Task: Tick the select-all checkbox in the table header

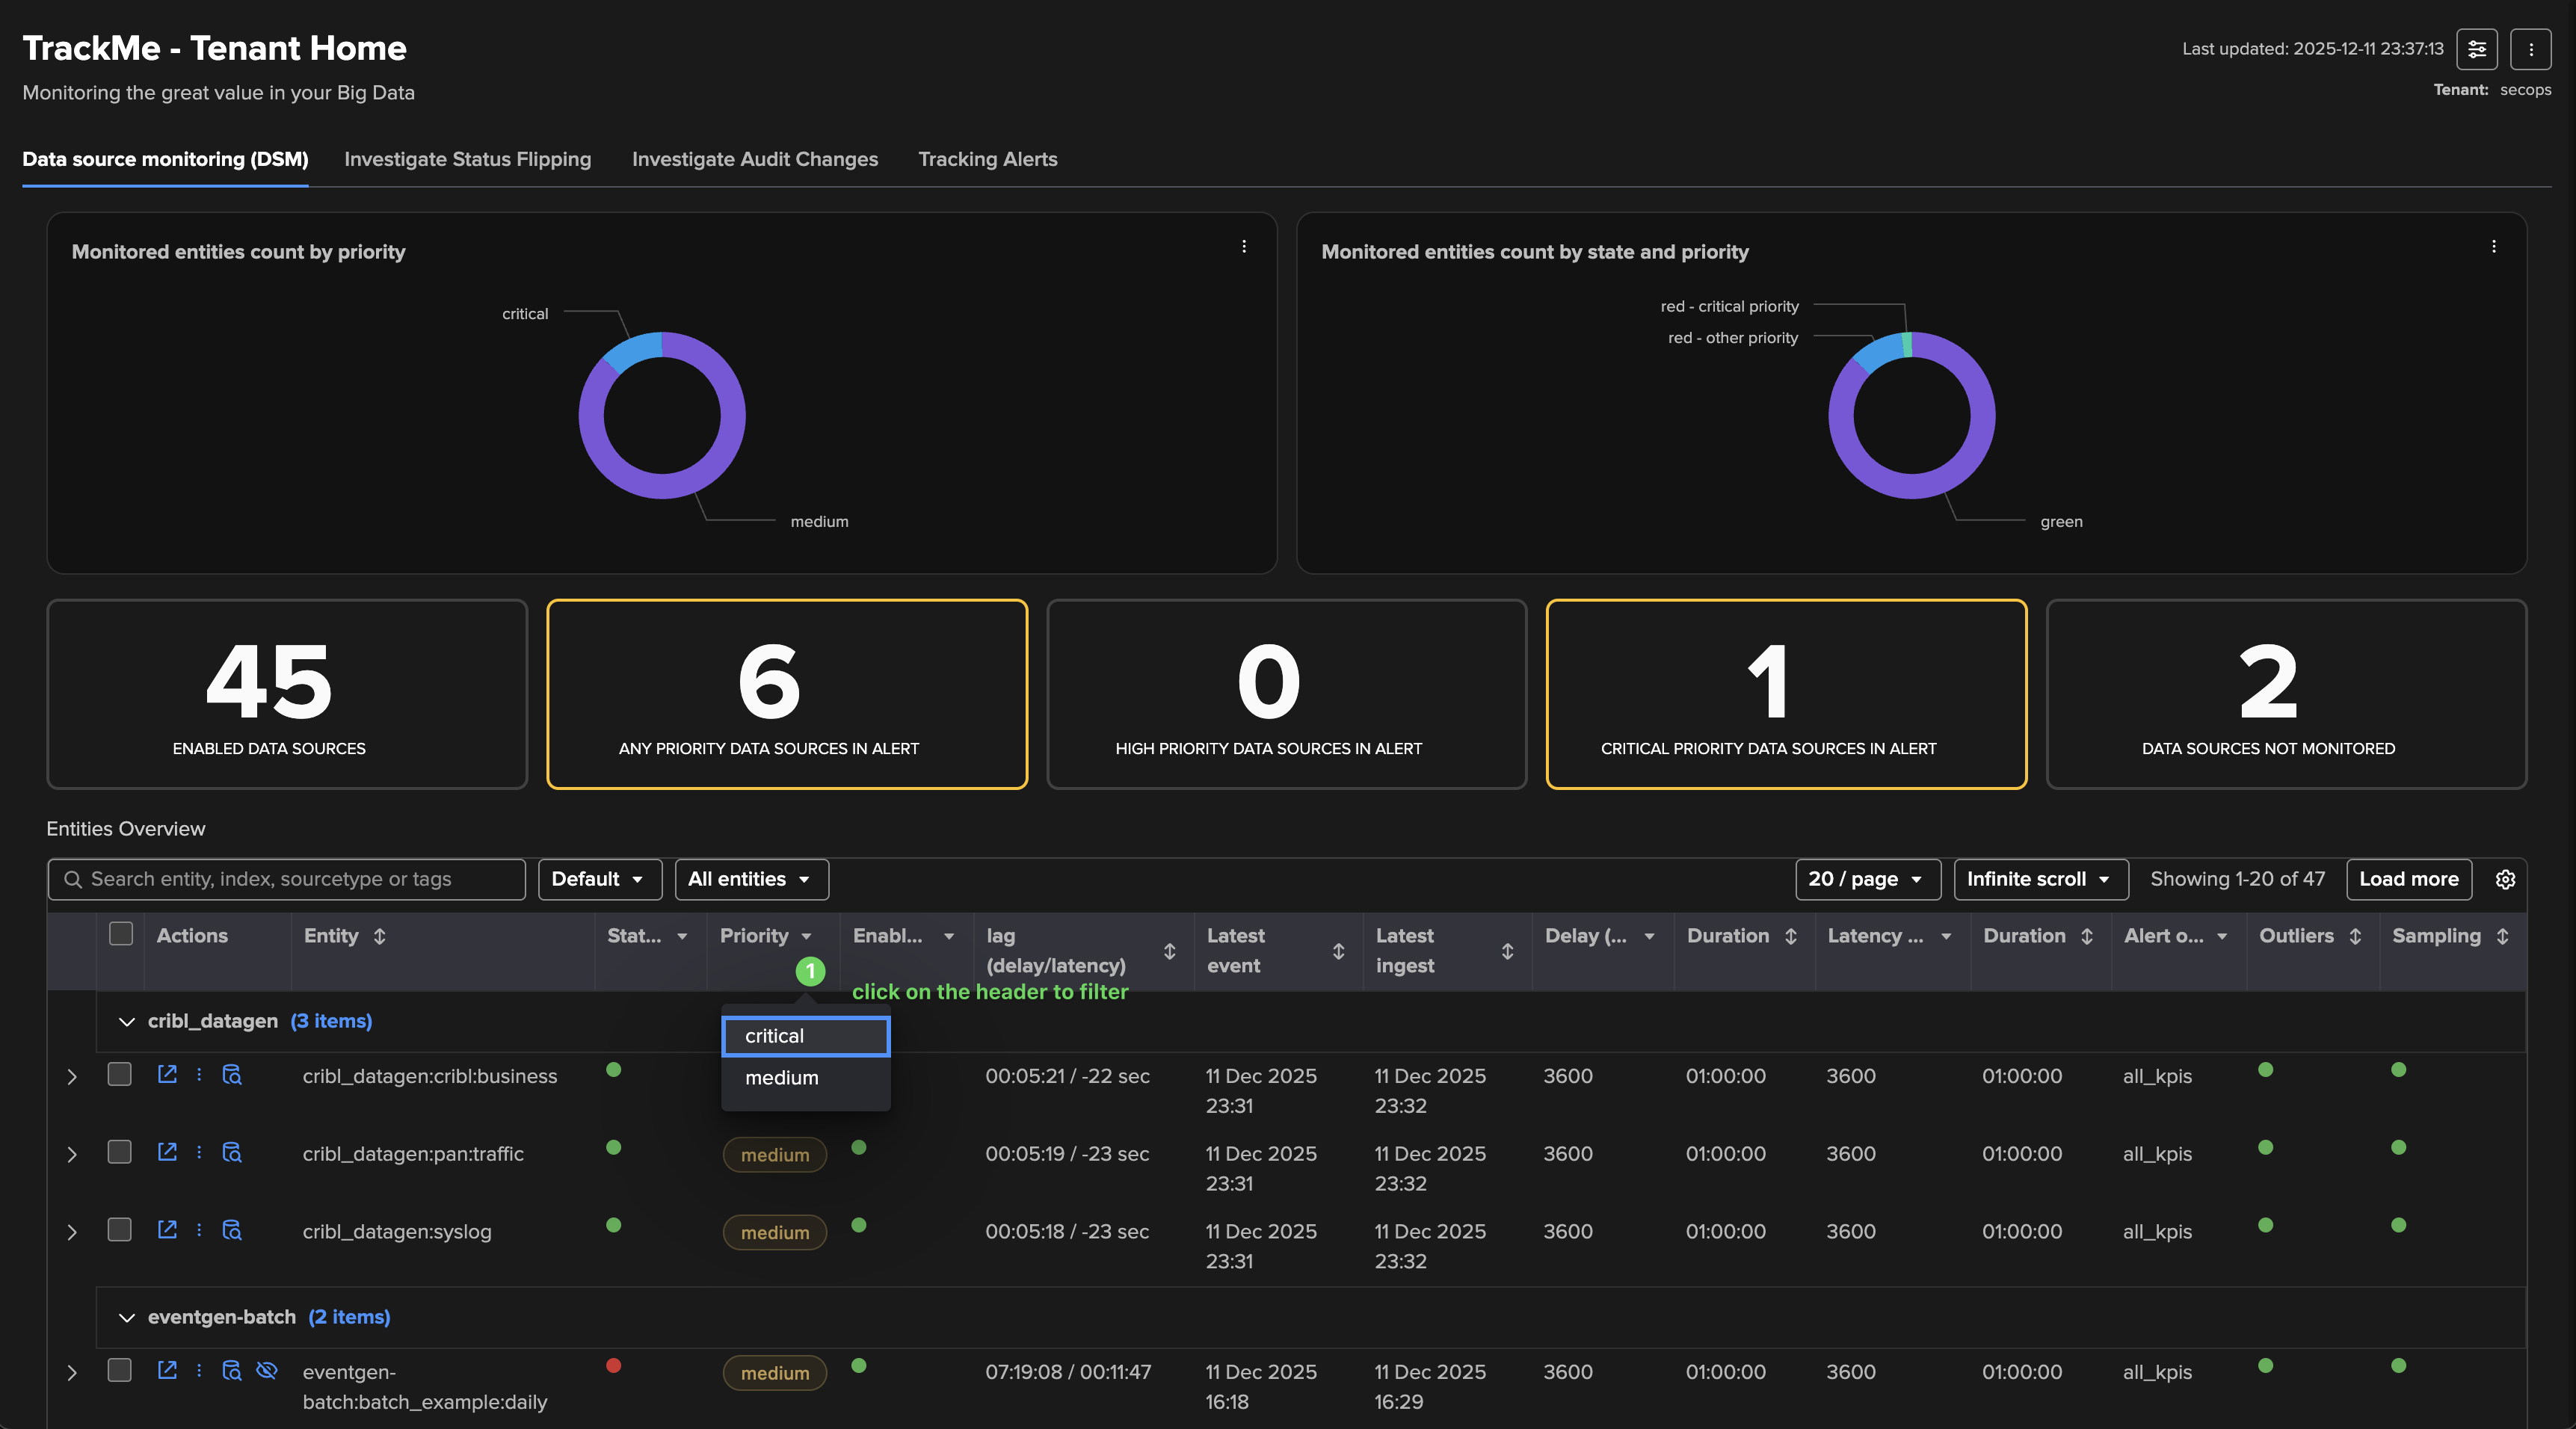Action: 121,934
